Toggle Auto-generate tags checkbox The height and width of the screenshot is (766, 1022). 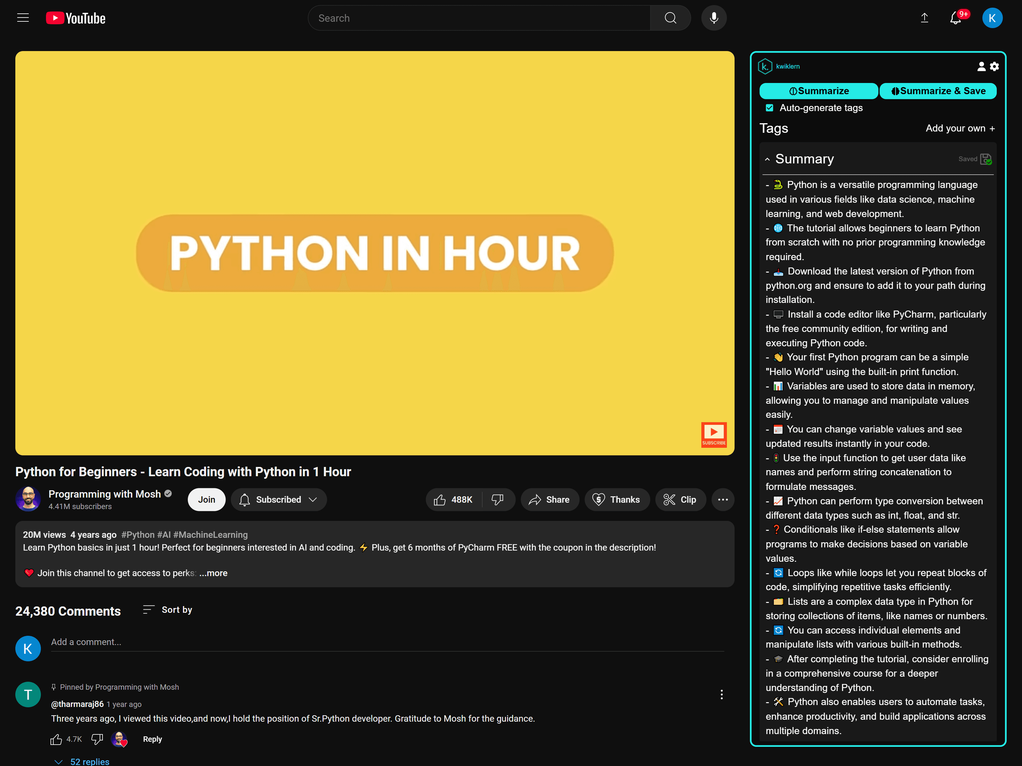[769, 108]
